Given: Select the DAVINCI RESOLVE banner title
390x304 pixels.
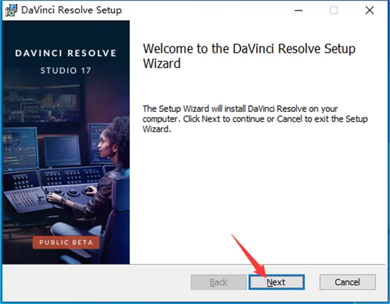Looking at the screenshot, I should pyautogui.click(x=66, y=53).
